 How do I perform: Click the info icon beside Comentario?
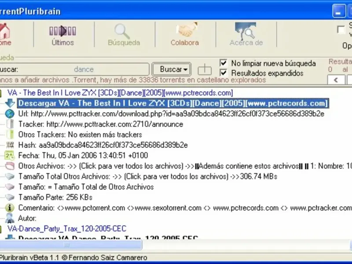coord(10,208)
